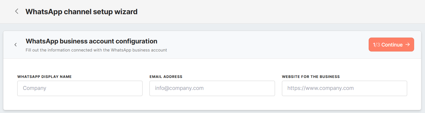Click the right arrow icon inside Continue
This screenshot has height=113, width=425.
pyautogui.click(x=408, y=45)
